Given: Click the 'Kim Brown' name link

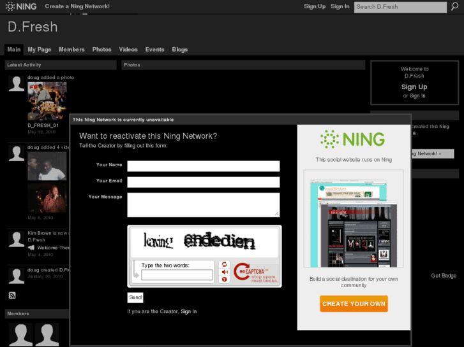Looking at the screenshot, I should coord(40,233).
